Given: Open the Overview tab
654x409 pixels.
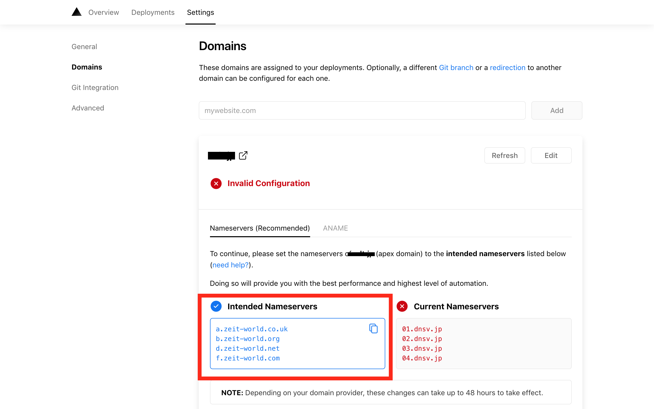Looking at the screenshot, I should tap(103, 13).
